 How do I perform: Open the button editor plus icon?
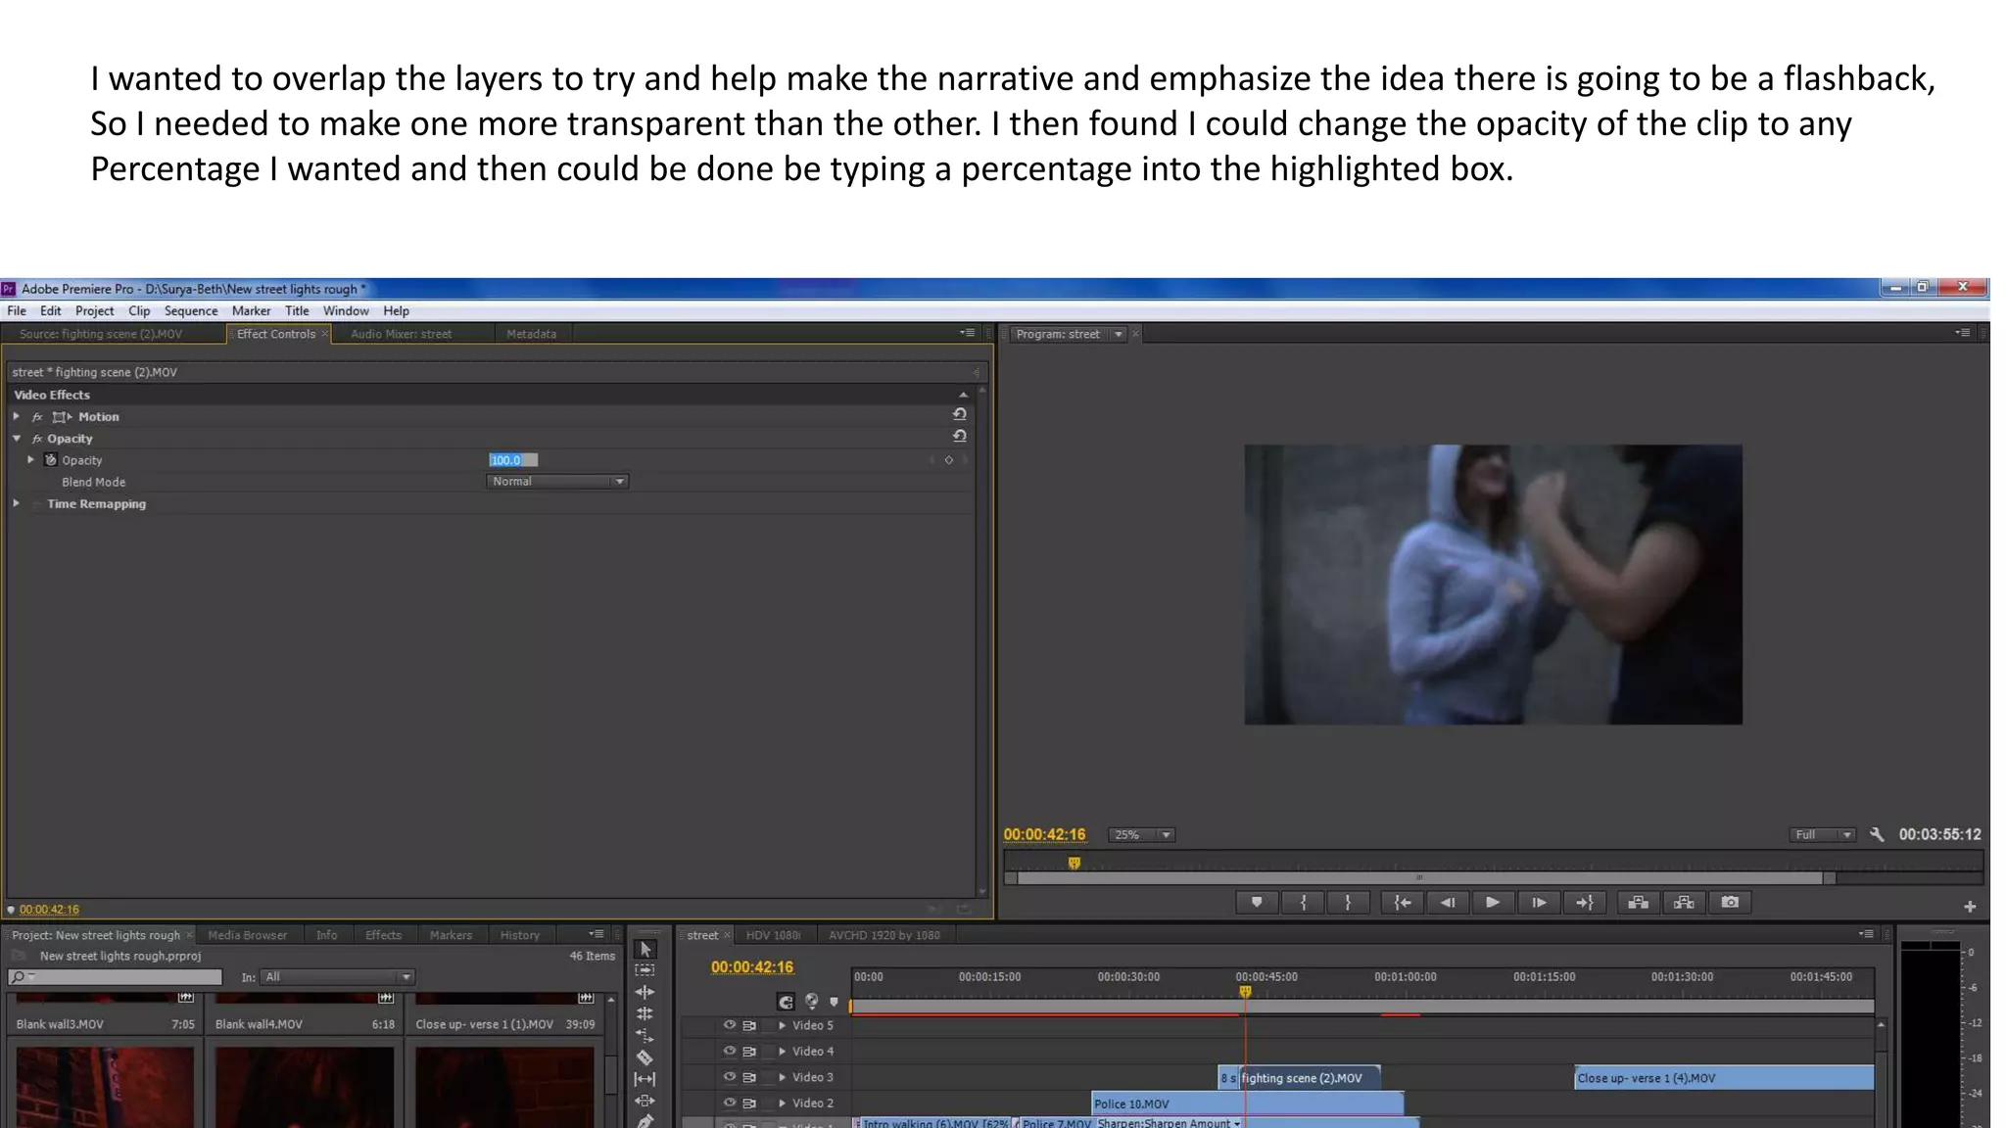coord(1970,907)
